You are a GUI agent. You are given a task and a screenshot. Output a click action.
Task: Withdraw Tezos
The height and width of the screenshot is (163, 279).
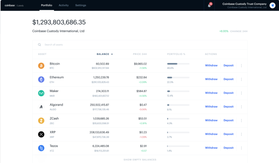(x=211, y=148)
